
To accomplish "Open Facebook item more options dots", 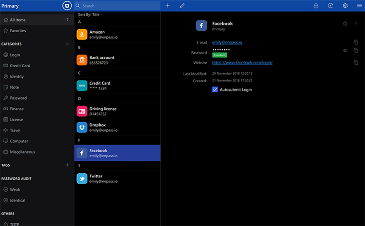I will pyautogui.click(x=356, y=24).
